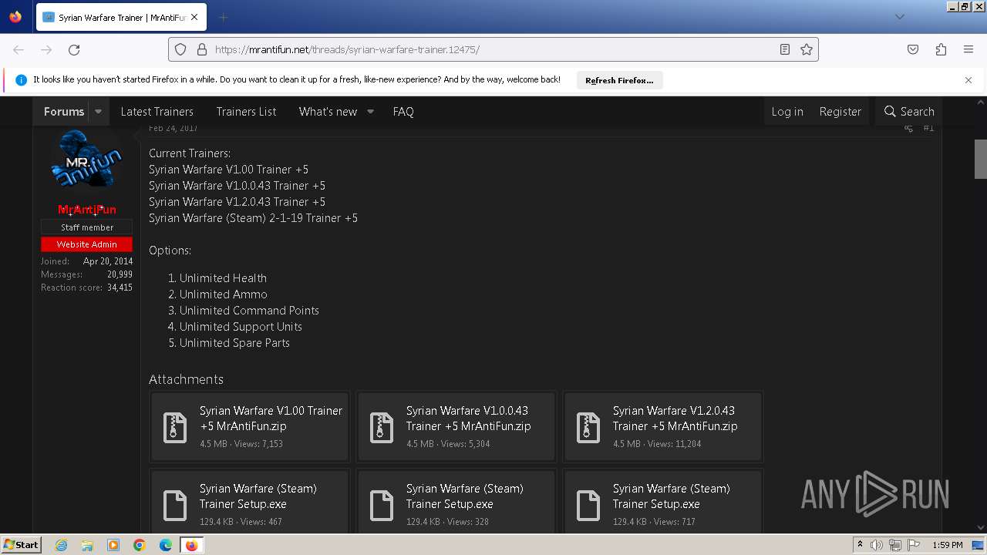Viewport: 987px width, 555px height.
Task: Bookmark this page with the star
Action: [807, 49]
